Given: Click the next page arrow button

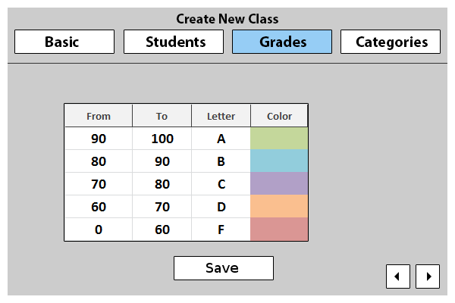Looking at the screenshot, I should coord(428,276).
